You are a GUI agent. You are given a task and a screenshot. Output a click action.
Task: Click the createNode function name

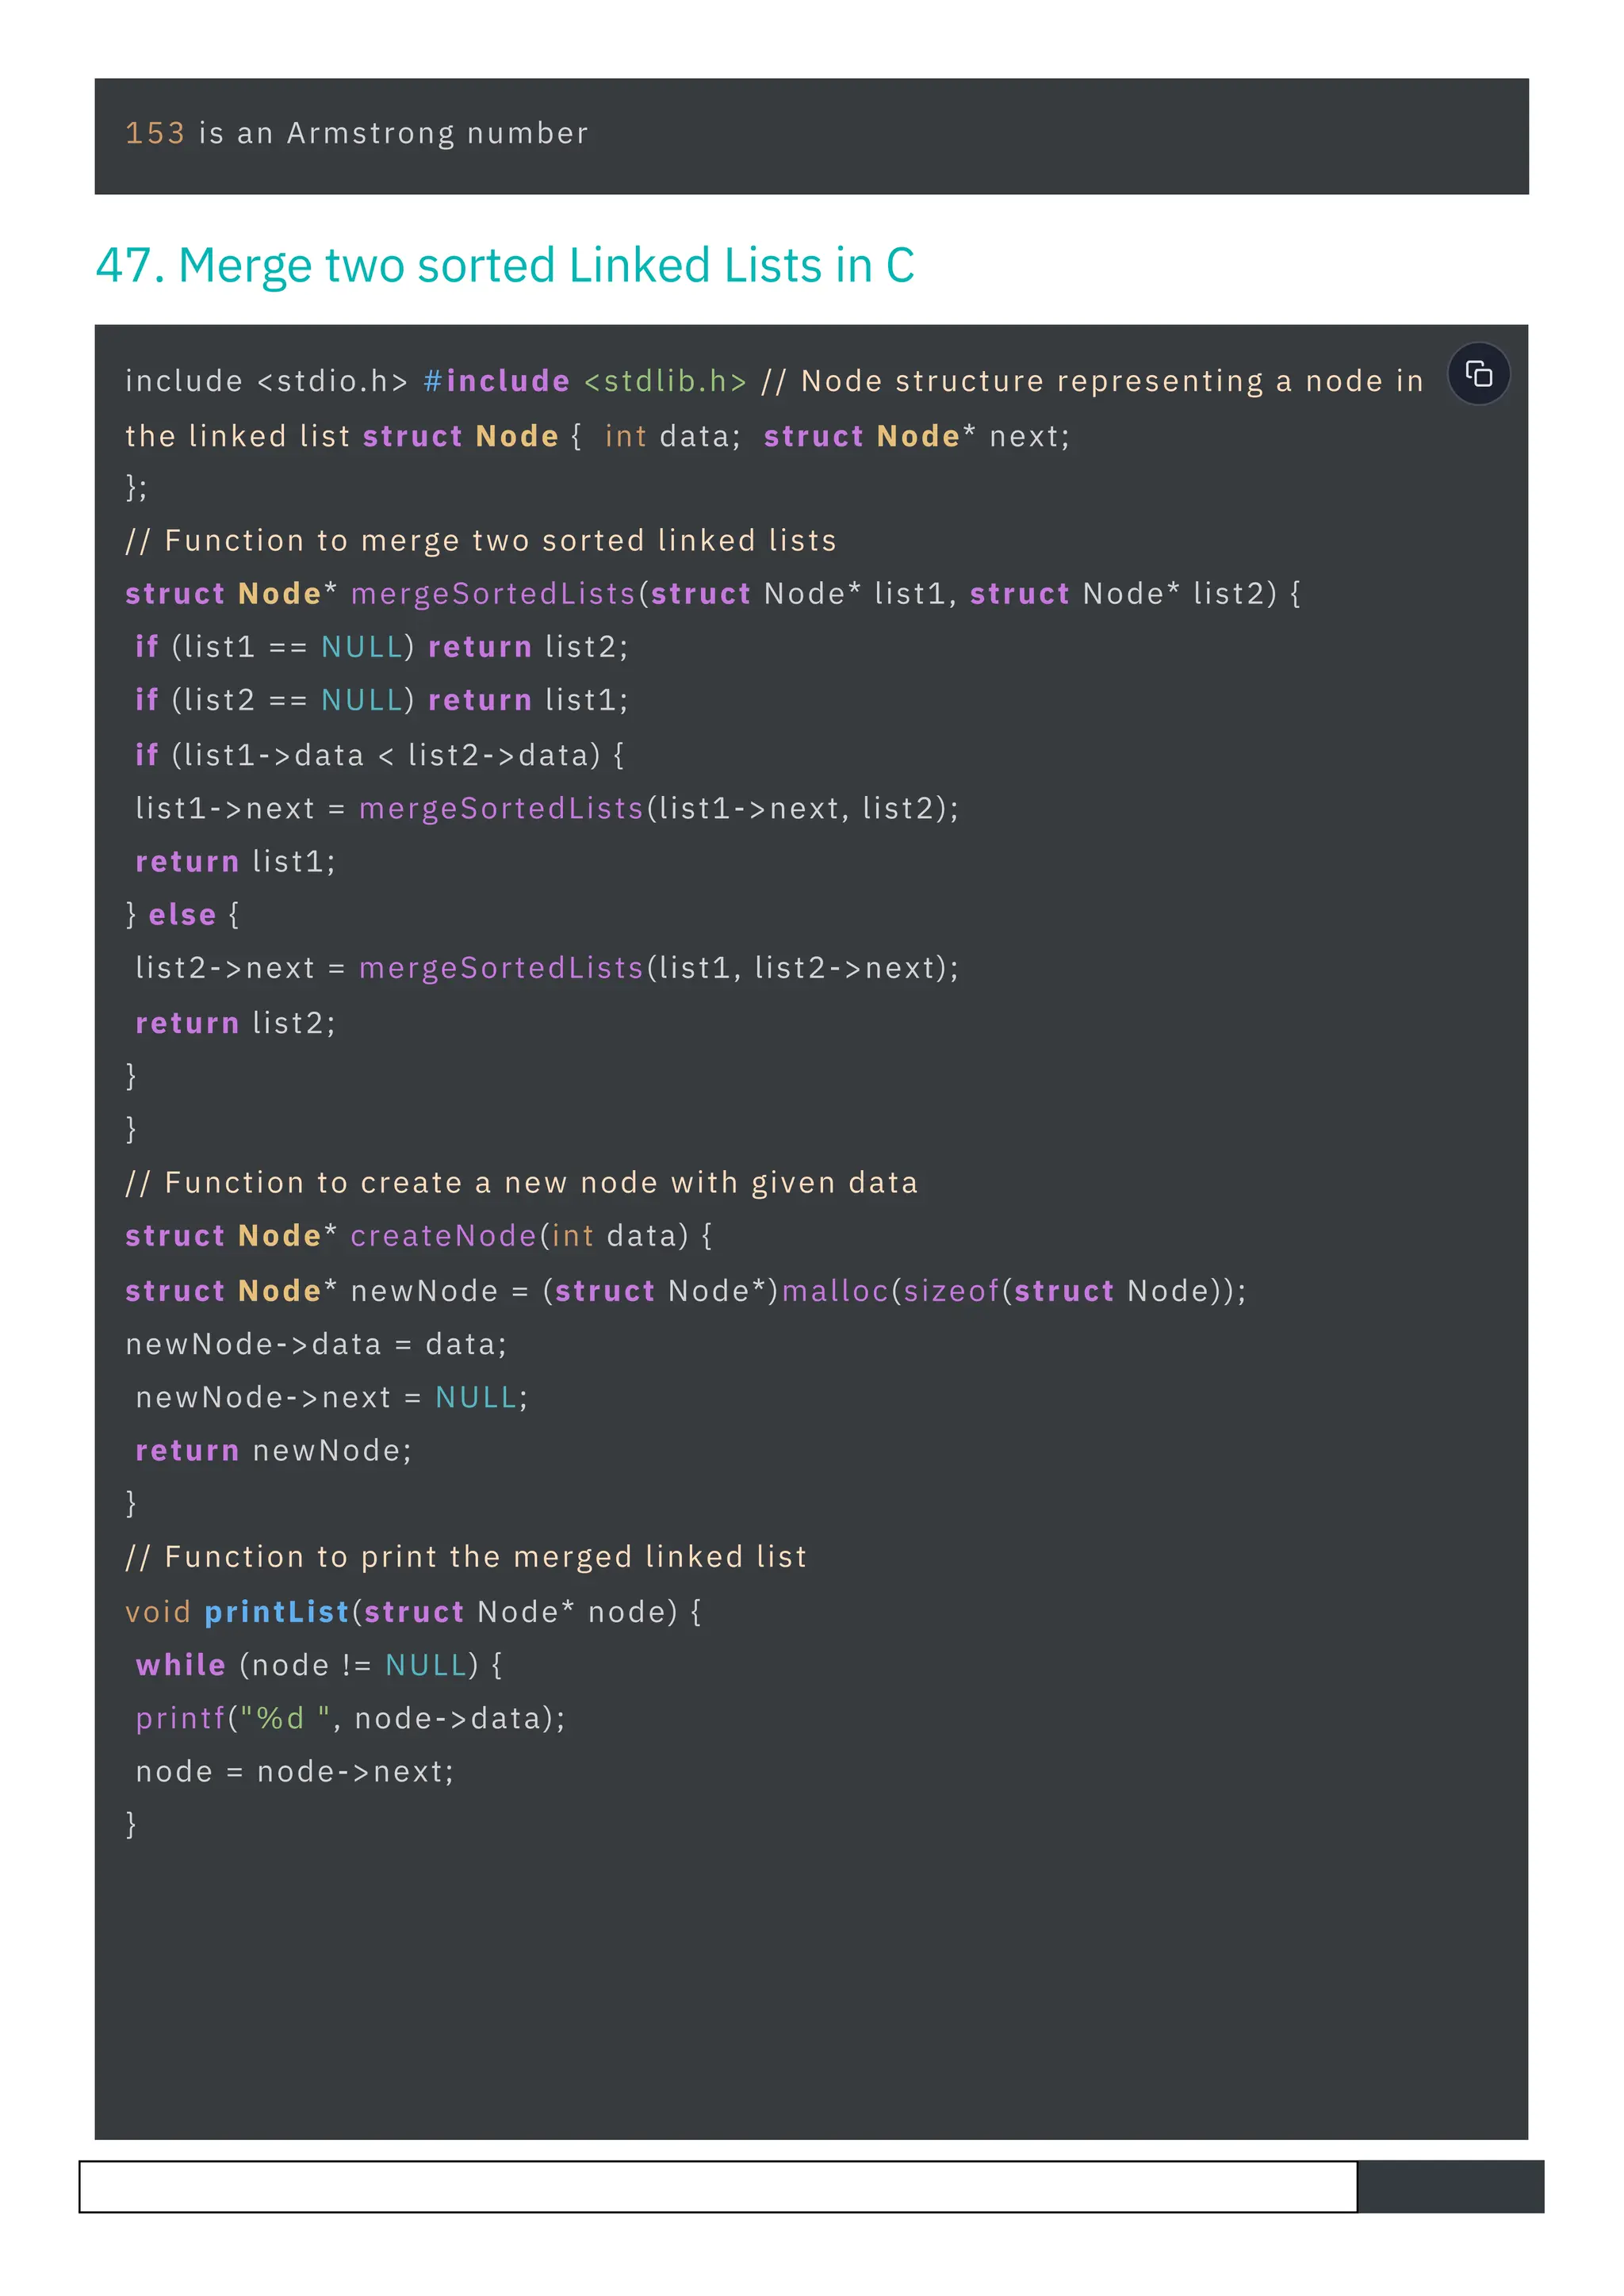tap(443, 1236)
